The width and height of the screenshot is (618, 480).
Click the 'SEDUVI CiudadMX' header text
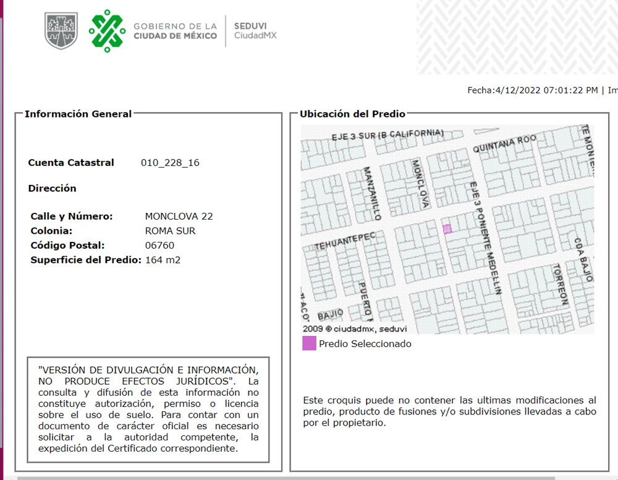[x=255, y=31]
